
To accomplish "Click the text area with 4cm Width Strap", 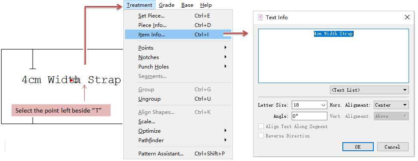I will point(333,56).
